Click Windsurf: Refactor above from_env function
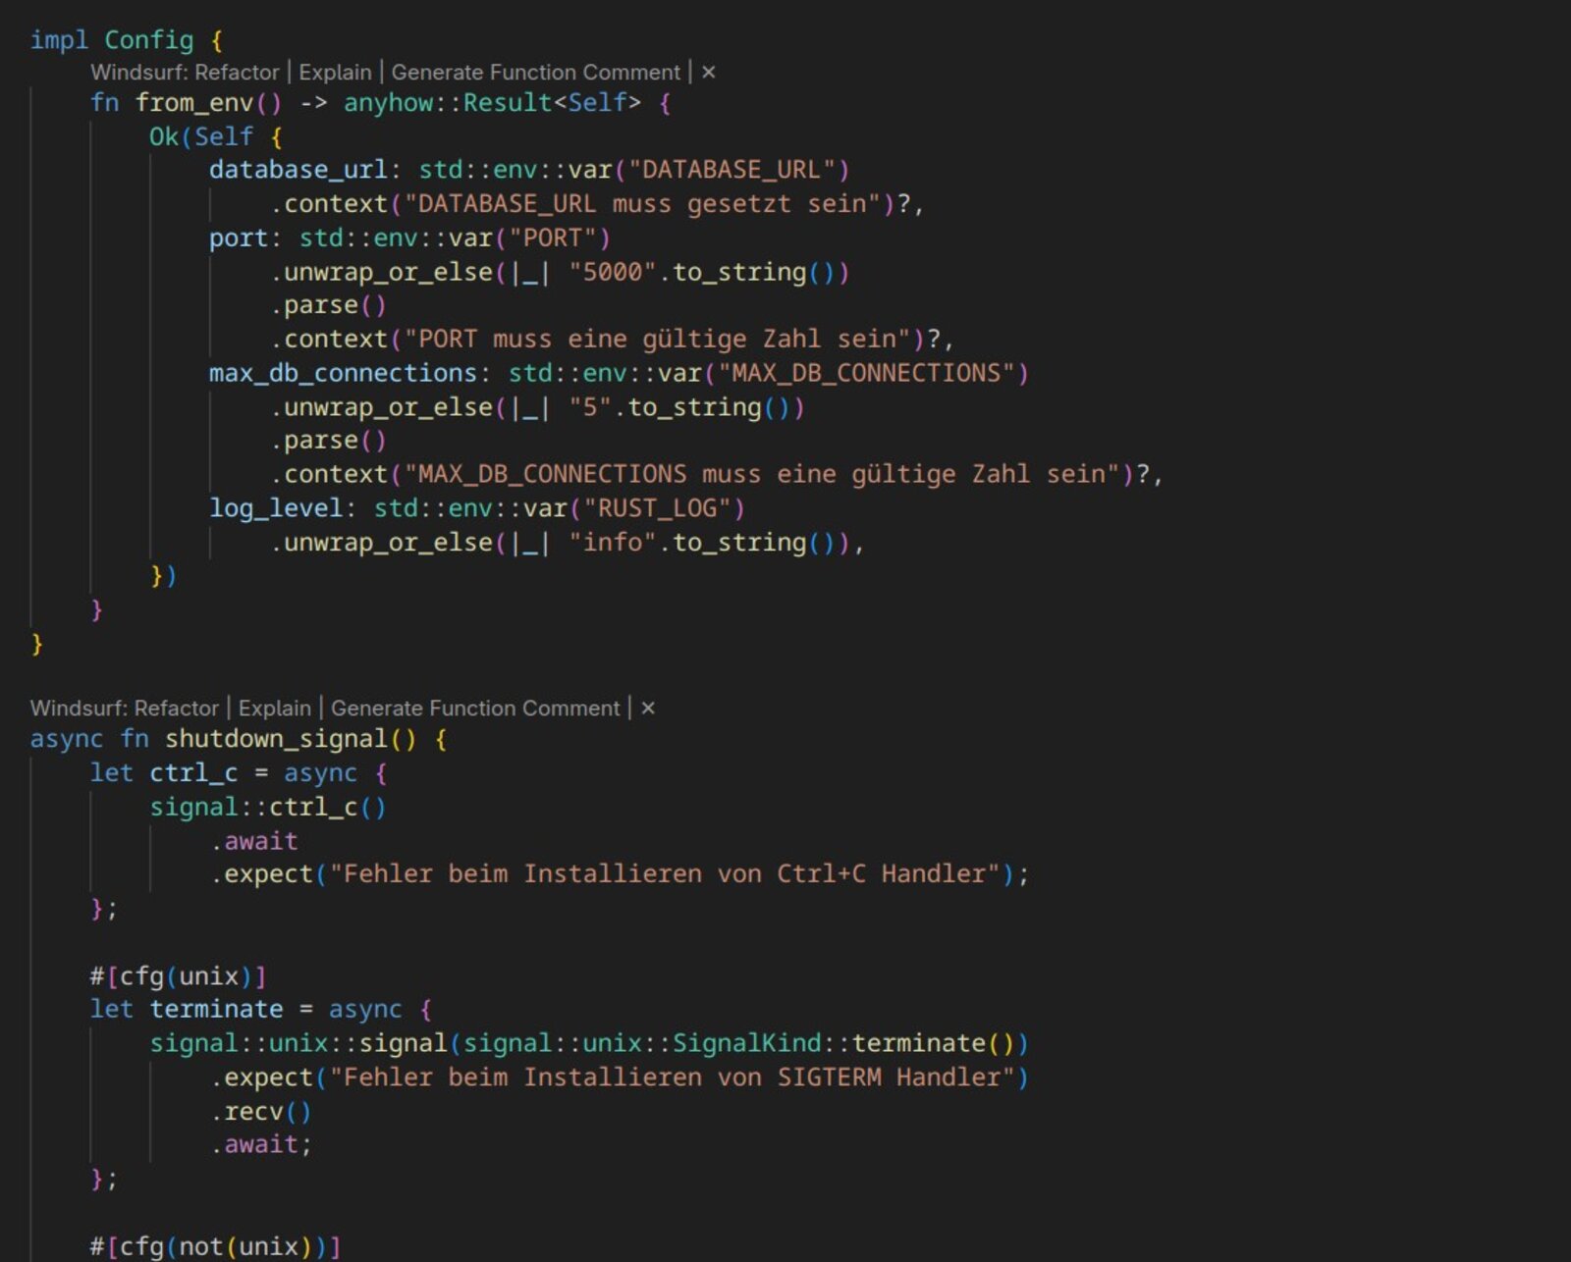 coord(185,73)
